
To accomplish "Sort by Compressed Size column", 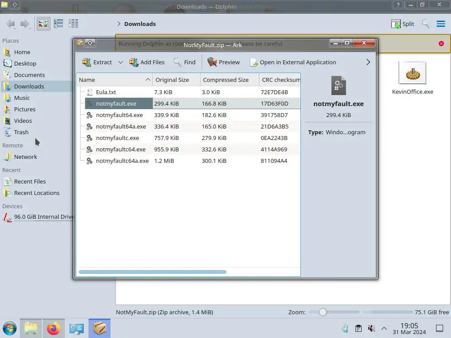I will [x=229, y=80].
